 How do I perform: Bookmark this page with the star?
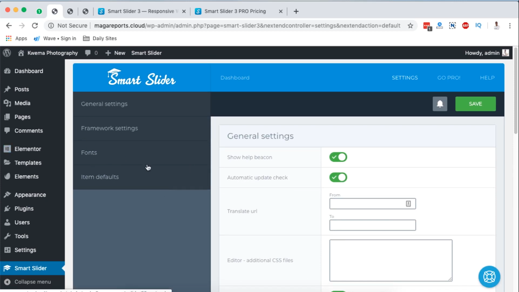(x=410, y=25)
